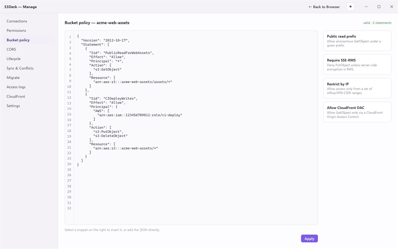The height and width of the screenshot is (249, 398).
Task: Click the "Version": "2012-10-17" line
Action: click(105, 40)
